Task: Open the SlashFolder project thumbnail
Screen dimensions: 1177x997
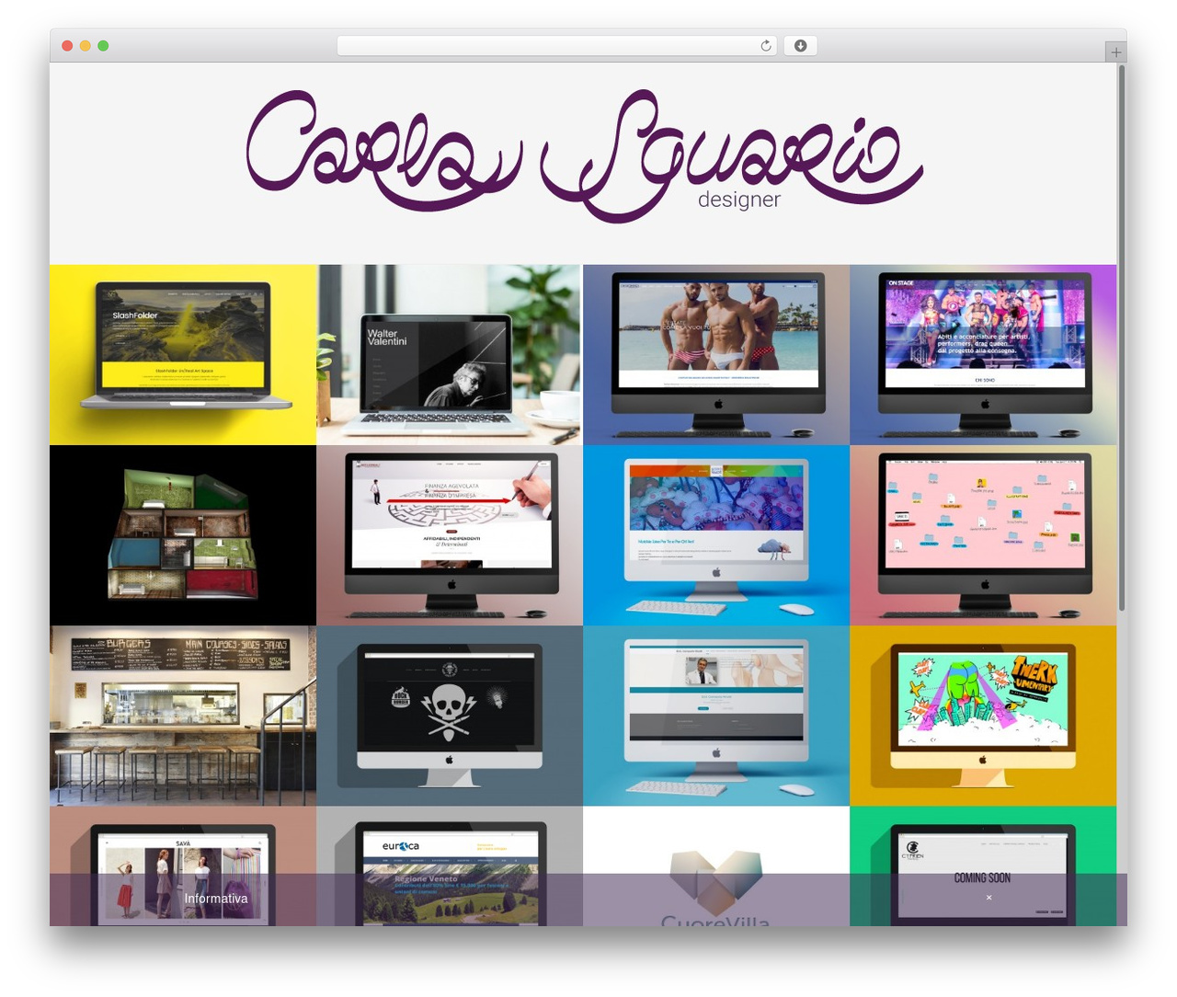Action: (183, 355)
